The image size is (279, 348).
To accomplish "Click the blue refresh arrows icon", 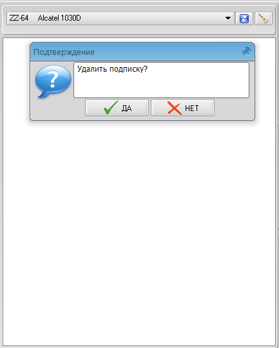I will (x=244, y=19).
